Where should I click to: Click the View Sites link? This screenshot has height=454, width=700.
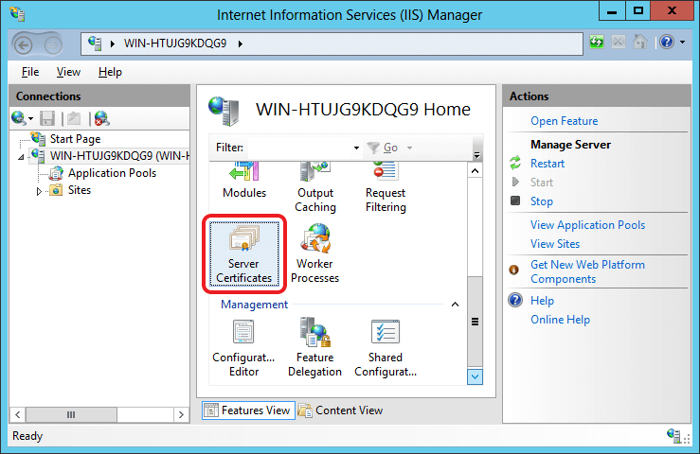click(x=555, y=244)
